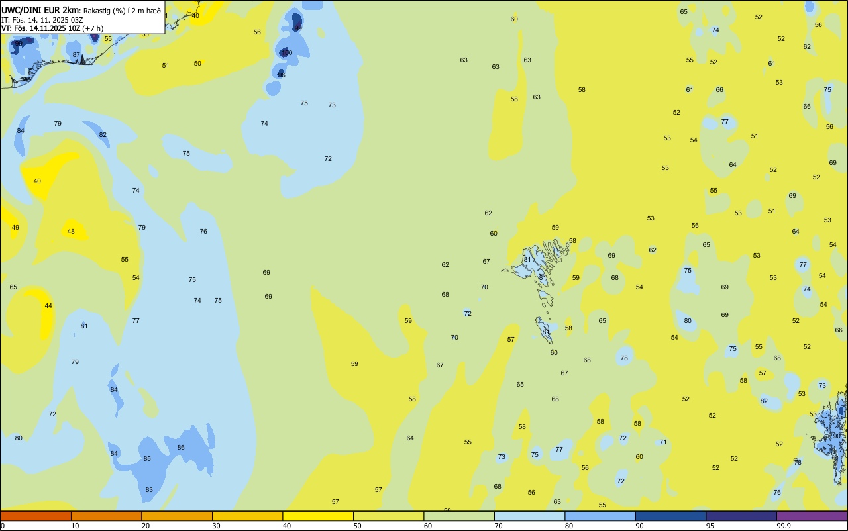This screenshot has height=531, width=848.
Task: Click the '85' humidity value on the map
Action: click(147, 459)
